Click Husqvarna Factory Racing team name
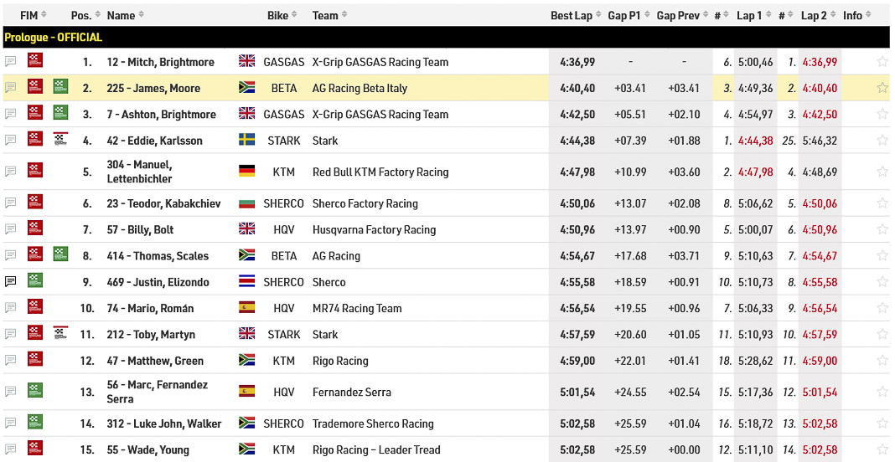Image resolution: width=895 pixels, height=462 pixels. (x=374, y=230)
